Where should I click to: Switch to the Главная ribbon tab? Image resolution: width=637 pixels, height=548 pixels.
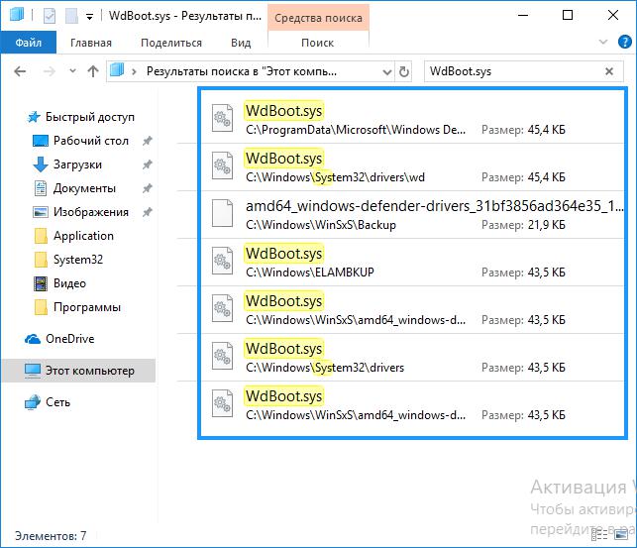point(91,43)
